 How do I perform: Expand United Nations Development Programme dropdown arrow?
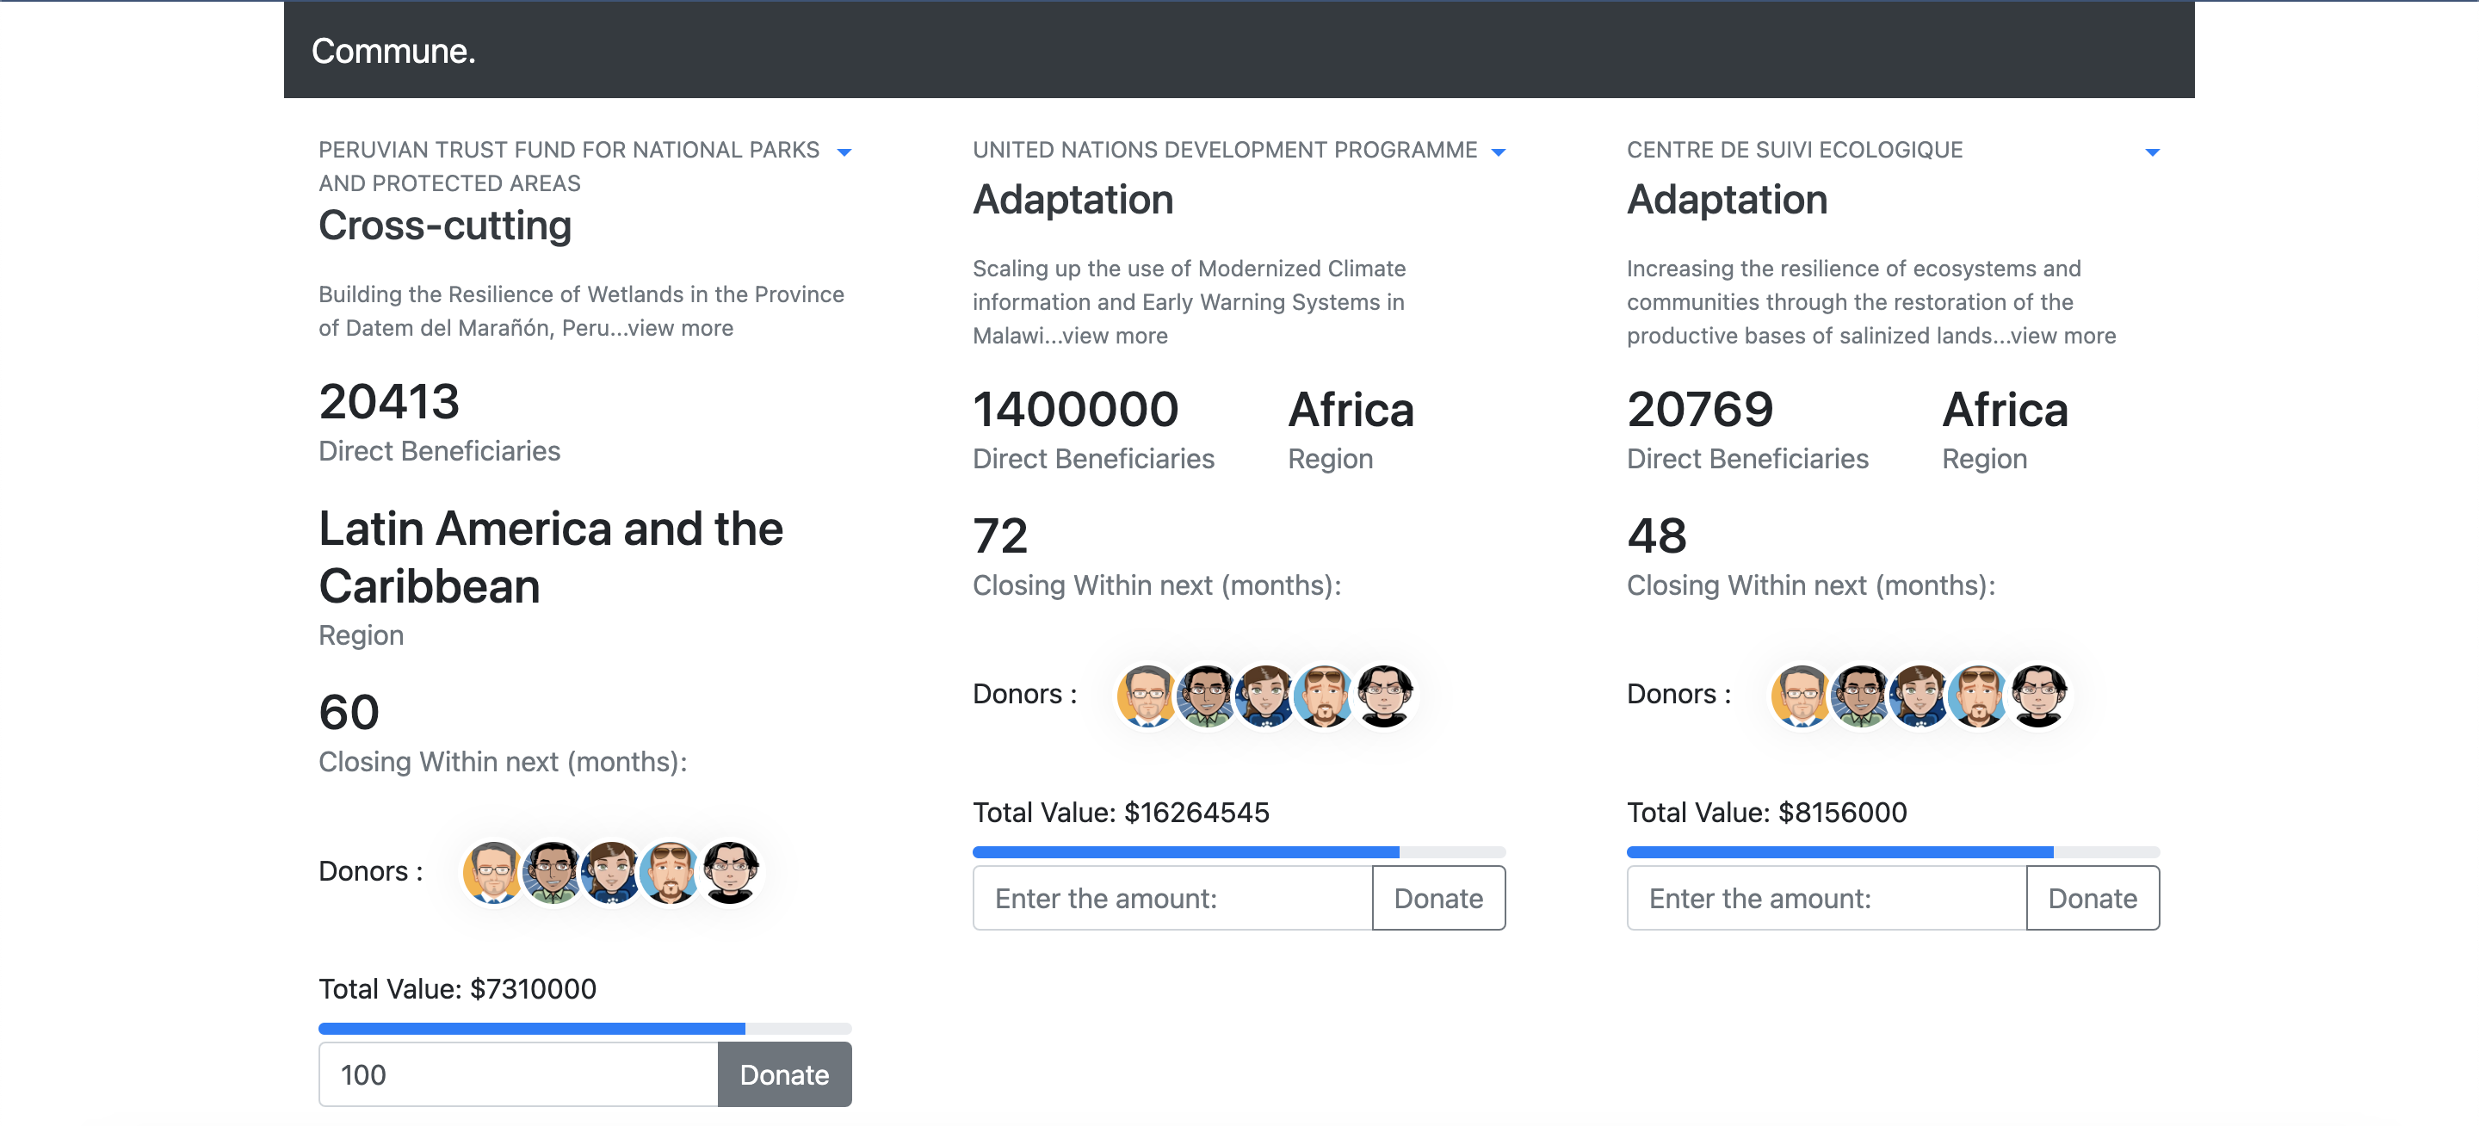pyautogui.click(x=1498, y=152)
